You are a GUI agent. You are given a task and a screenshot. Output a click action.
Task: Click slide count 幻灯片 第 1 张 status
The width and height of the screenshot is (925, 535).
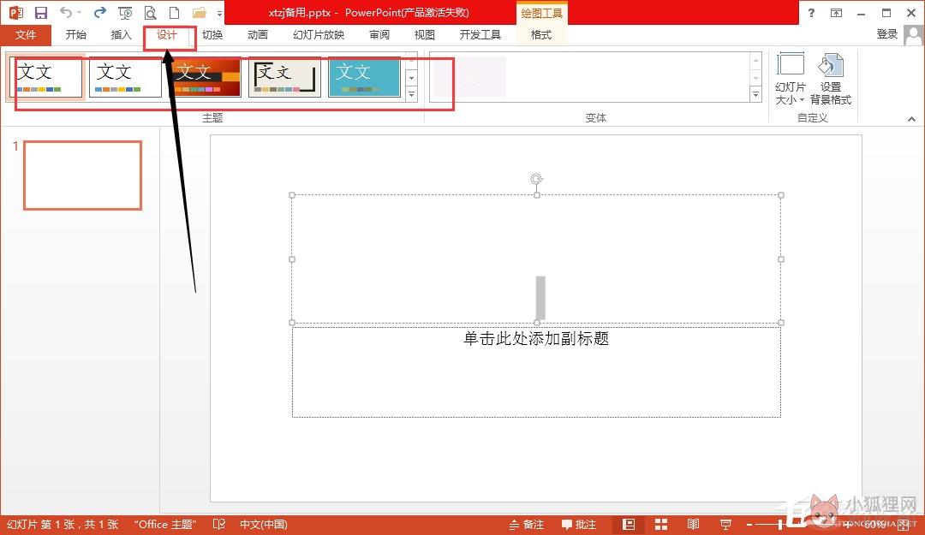[x=63, y=525]
